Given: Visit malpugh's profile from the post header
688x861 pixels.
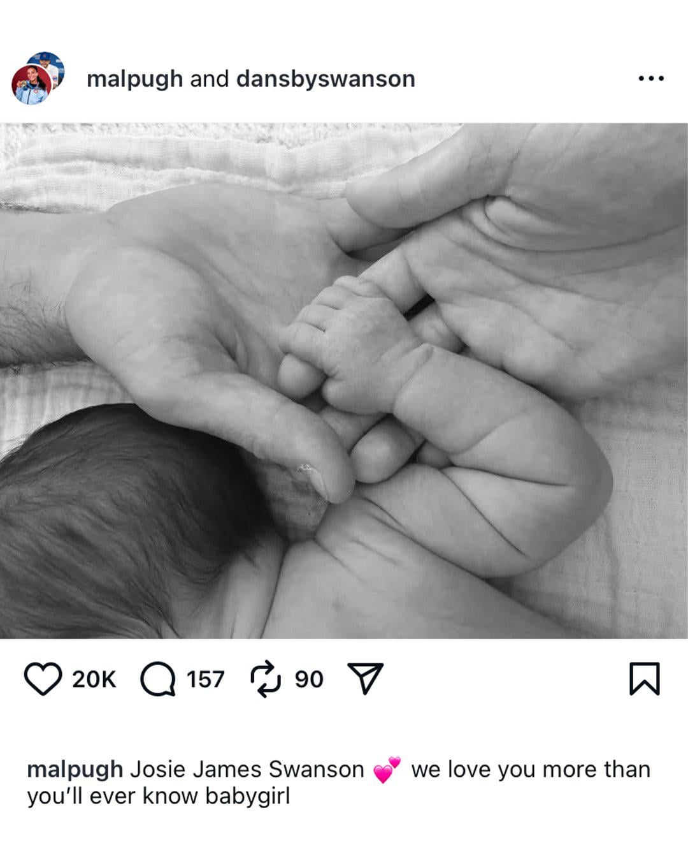Looking at the screenshot, I should (x=134, y=79).
